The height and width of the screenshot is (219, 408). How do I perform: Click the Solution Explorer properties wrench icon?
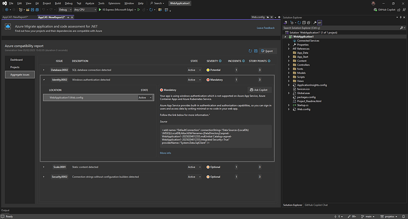315,22
